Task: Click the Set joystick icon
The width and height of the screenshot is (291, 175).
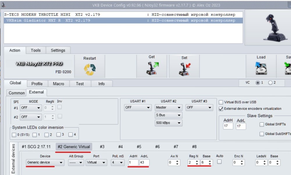Action: tap(184, 69)
